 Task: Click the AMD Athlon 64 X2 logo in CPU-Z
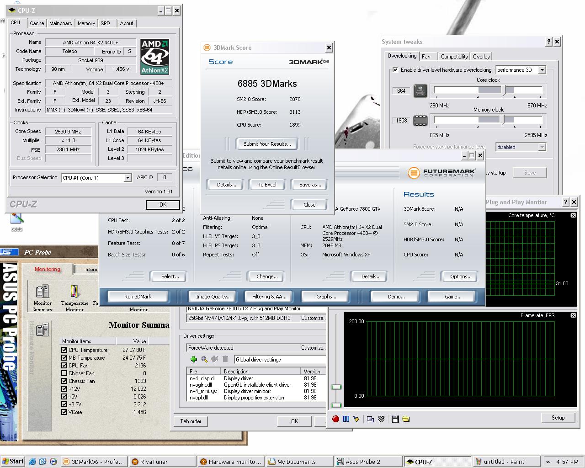coord(154,57)
